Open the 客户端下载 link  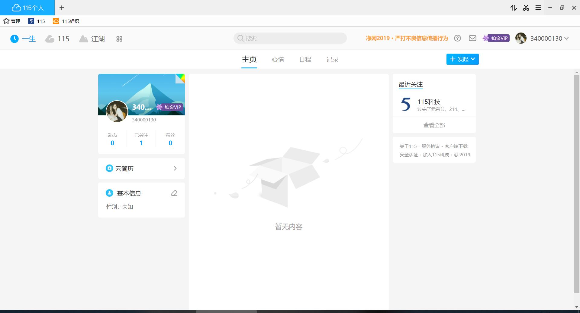[x=456, y=146]
